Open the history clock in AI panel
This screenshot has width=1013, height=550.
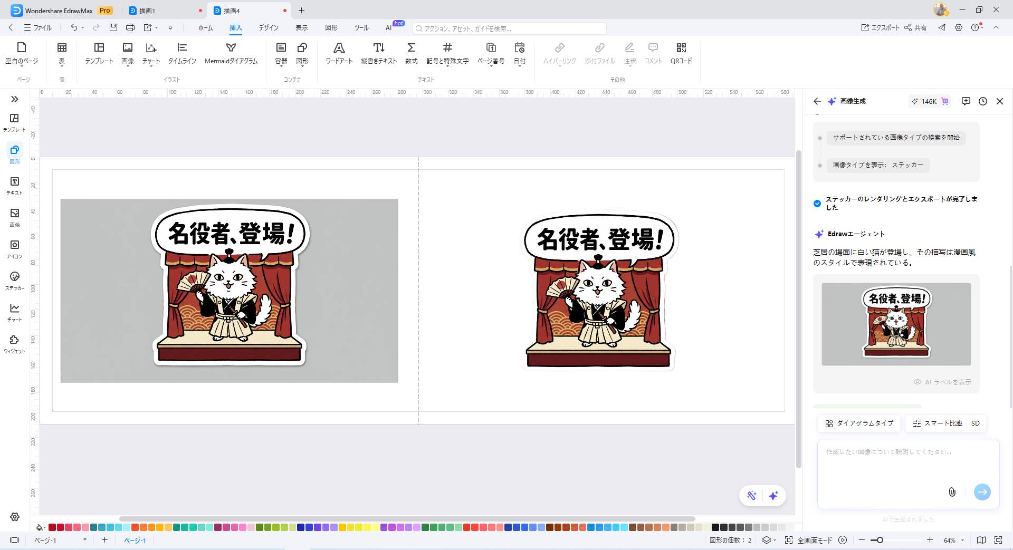[982, 101]
